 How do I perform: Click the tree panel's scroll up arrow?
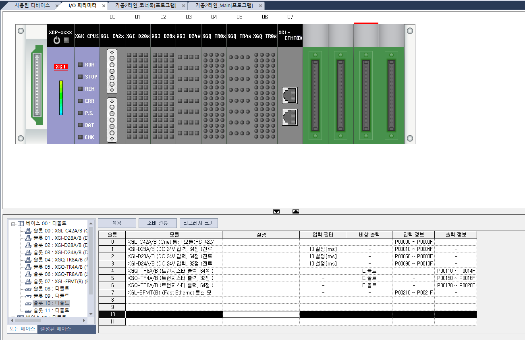click(x=91, y=223)
